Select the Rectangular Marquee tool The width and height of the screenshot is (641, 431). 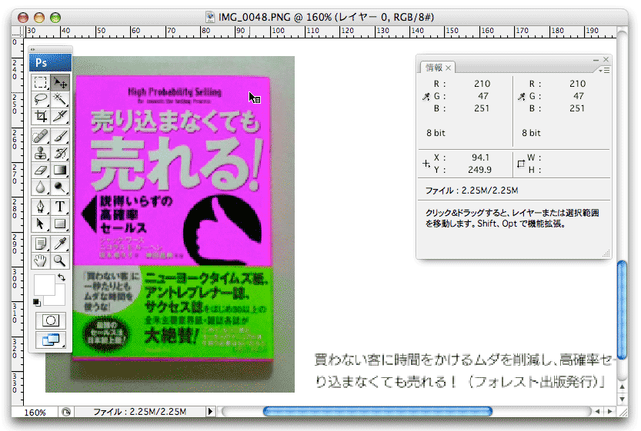pos(41,83)
